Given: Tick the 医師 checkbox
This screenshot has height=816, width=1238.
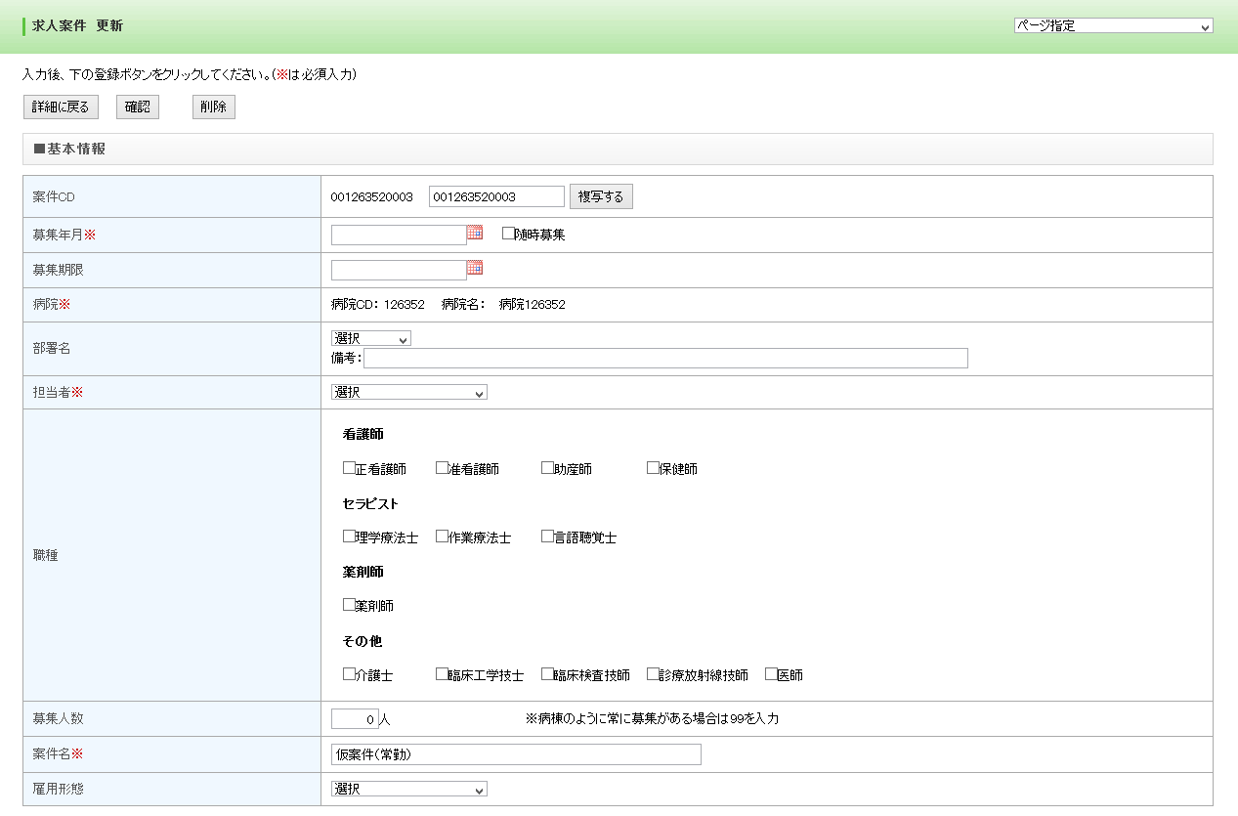Looking at the screenshot, I should click(771, 674).
